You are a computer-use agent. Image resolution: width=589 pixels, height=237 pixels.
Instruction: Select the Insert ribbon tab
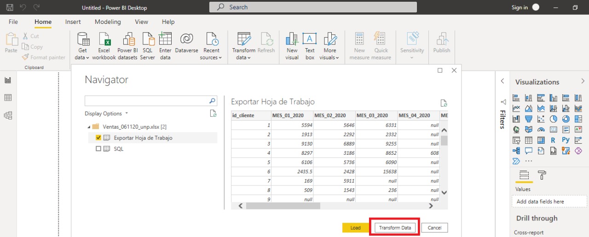(x=73, y=22)
